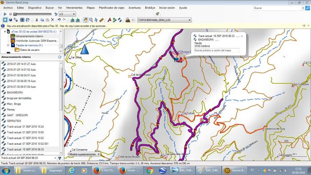Start track playback

[5, 14]
